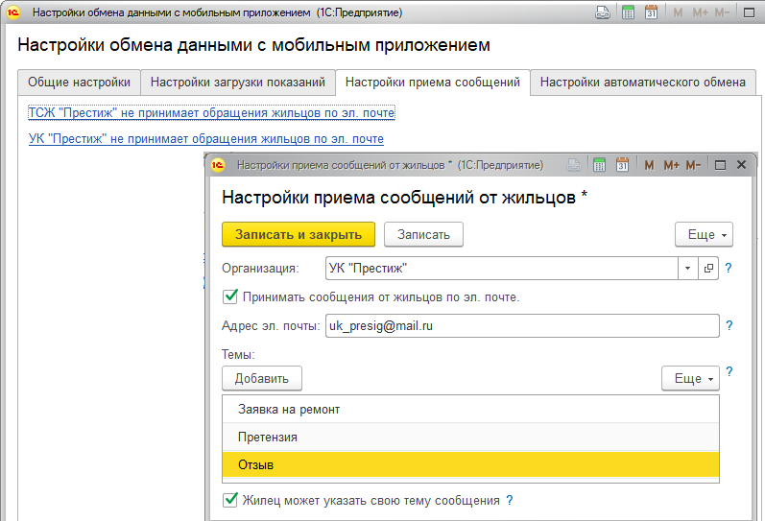Viewport: 765px width, 521px height.
Task: Maximize the dialog window
Action: (720, 165)
